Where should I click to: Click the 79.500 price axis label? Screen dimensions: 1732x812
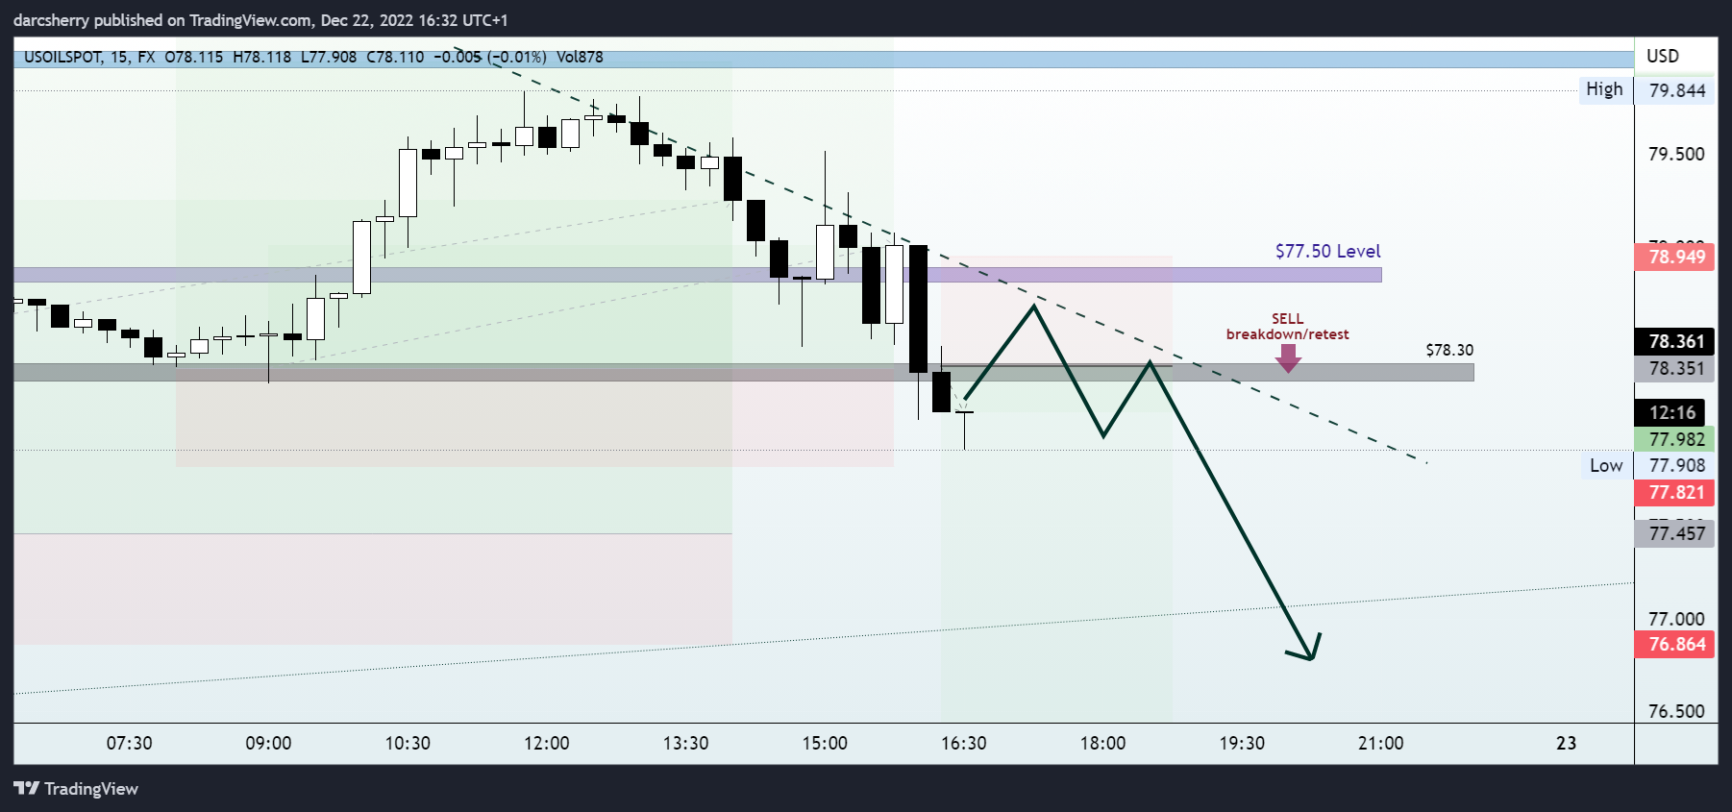(x=1676, y=154)
